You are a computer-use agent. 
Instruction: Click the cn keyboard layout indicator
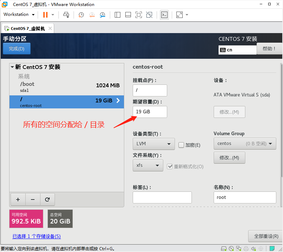(x=237, y=50)
